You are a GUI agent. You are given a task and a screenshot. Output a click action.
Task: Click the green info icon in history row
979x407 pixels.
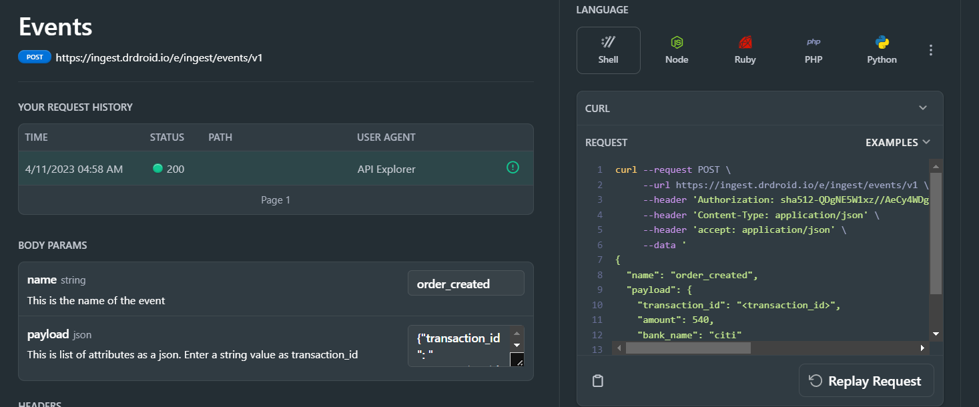513,167
